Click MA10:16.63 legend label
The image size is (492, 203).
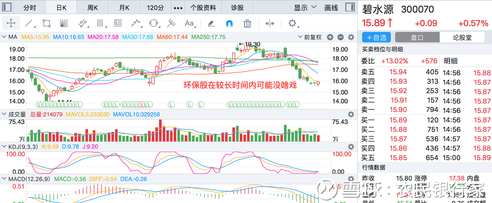pyautogui.click(x=68, y=37)
